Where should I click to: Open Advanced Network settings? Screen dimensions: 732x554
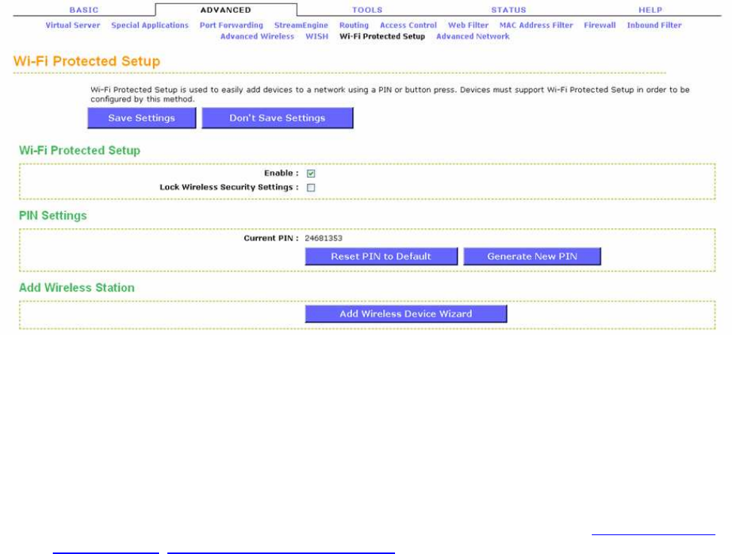point(473,36)
